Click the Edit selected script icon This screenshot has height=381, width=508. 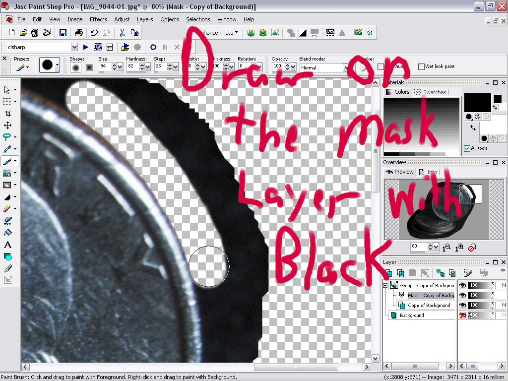(98, 47)
